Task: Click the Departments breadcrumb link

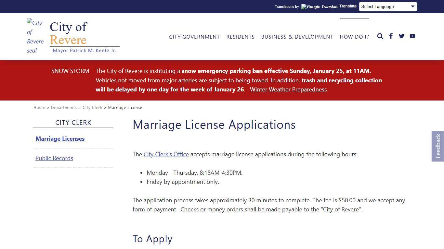Action: tap(64, 107)
